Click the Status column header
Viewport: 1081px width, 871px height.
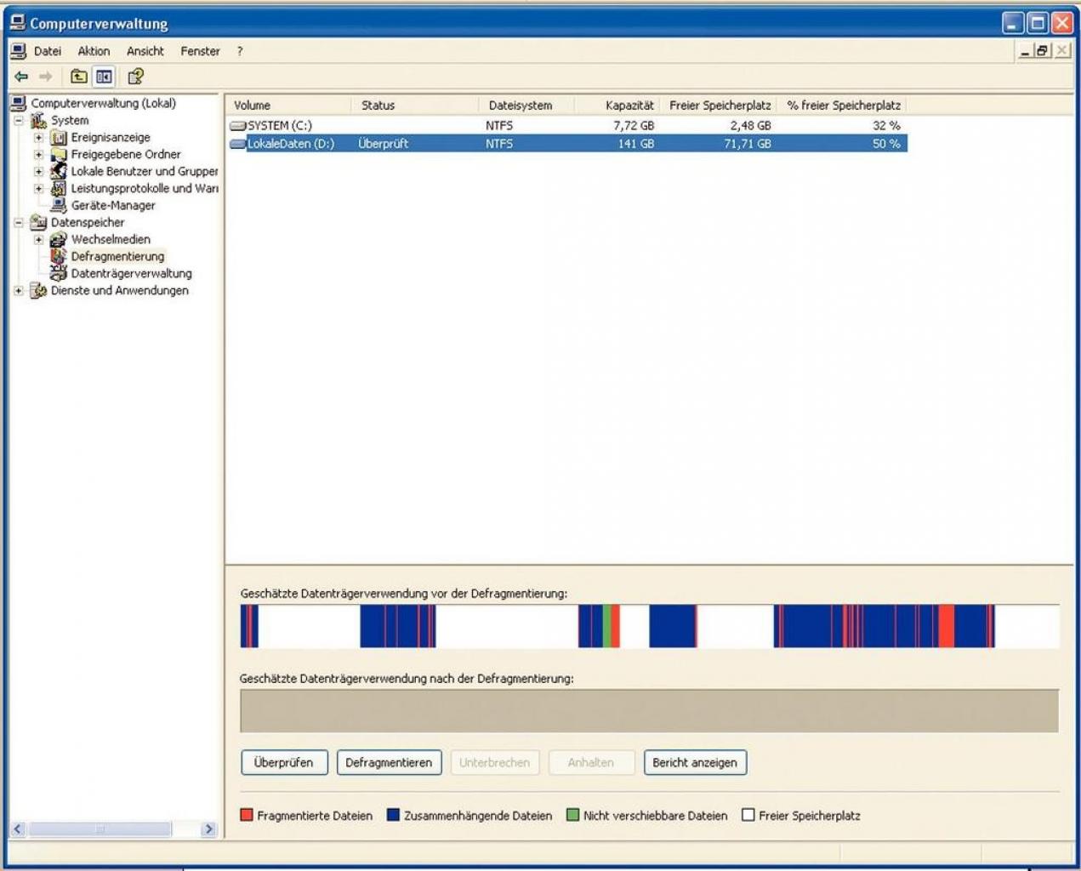pos(415,105)
